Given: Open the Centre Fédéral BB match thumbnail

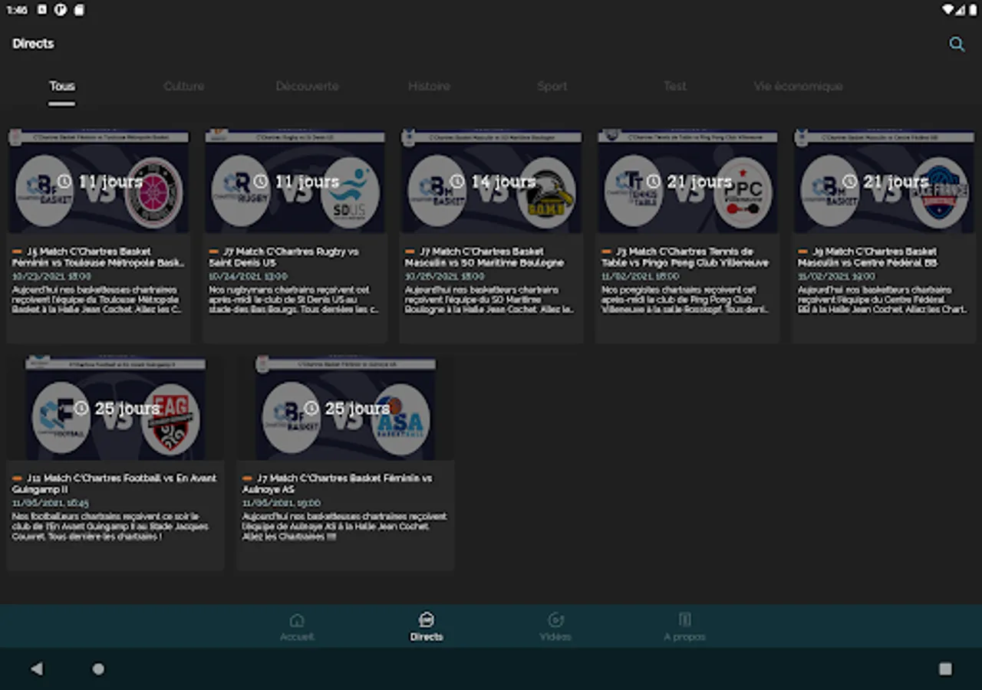Looking at the screenshot, I should click(x=884, y=181).
